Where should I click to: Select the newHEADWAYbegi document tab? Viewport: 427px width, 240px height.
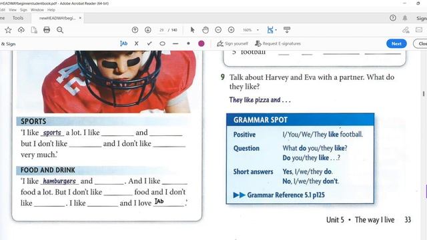pos(57,18)
